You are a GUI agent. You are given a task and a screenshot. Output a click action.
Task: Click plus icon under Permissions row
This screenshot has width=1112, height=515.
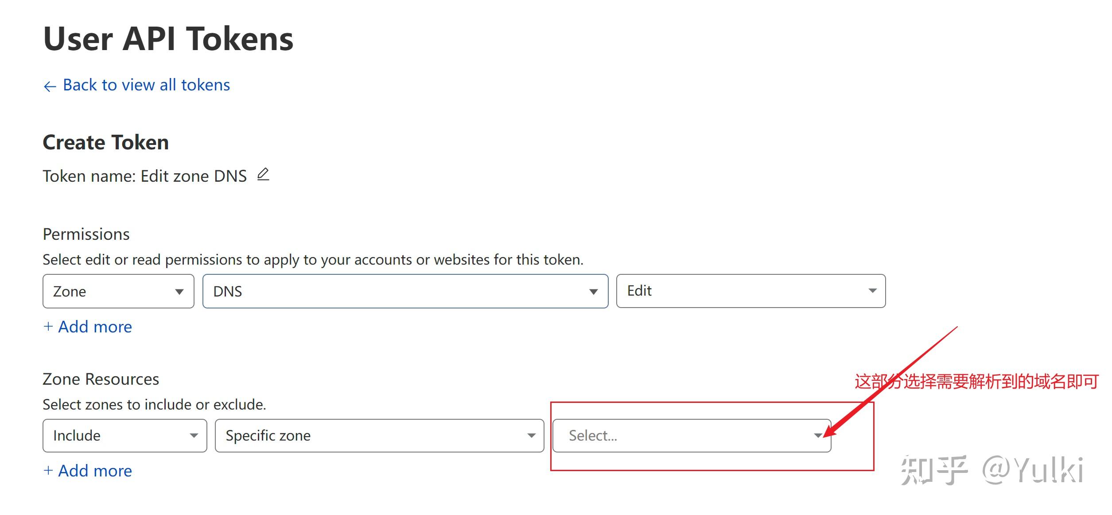click(48, 326)
